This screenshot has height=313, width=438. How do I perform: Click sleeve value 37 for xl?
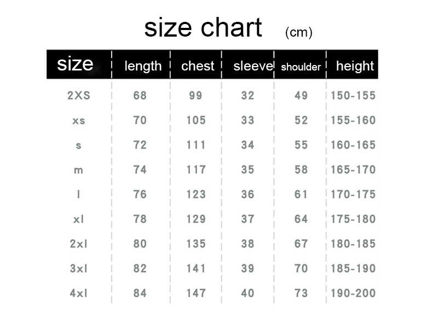pyautogui.click(x=247, y=219)
